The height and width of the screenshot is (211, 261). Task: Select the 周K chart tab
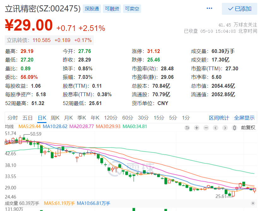(x=55, y=118)
